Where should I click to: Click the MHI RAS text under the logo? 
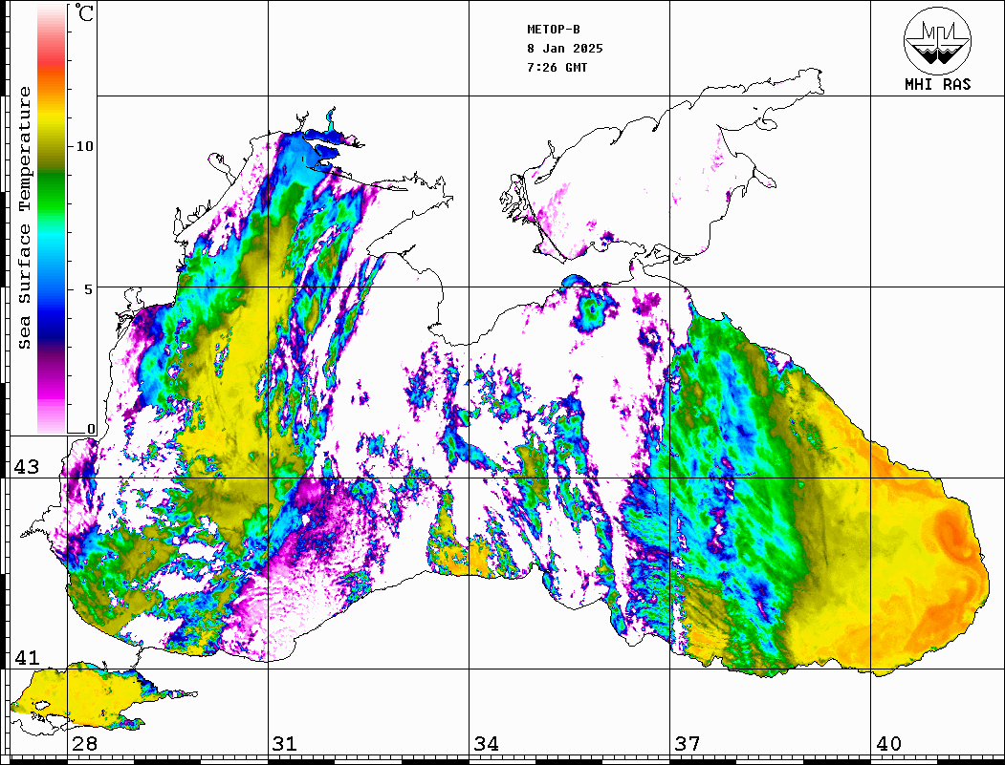(x=937, y=85)
